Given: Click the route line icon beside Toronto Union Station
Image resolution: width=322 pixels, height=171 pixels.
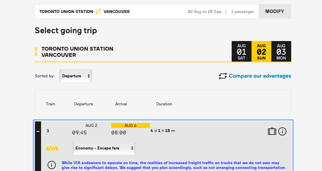Looking at the screenshot, I should pos(36,52).
